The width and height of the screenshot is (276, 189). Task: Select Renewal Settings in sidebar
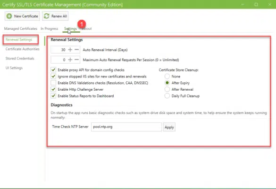(19, 40)
